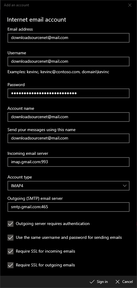
Task: Click the Internet email account heading
Action: tap(36, 20)
